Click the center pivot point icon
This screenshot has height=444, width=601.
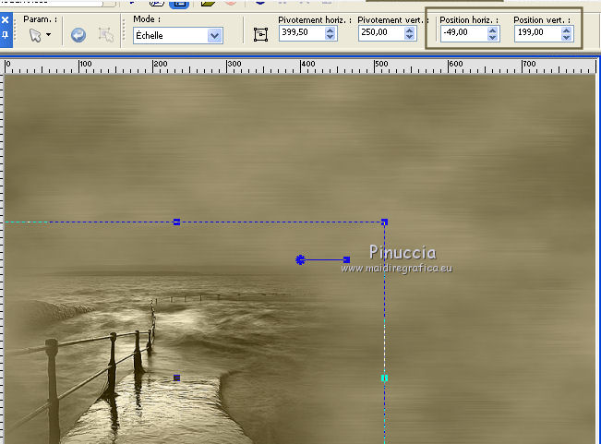[x=260, y=34]
